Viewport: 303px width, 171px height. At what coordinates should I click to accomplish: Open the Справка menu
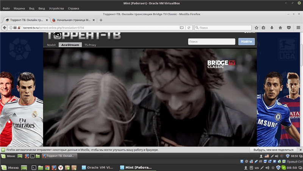(x=73, y=8)
